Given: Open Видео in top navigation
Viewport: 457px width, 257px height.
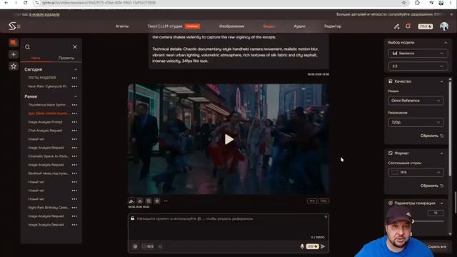Looking at the screenshot, I should (x=268, y=26).
